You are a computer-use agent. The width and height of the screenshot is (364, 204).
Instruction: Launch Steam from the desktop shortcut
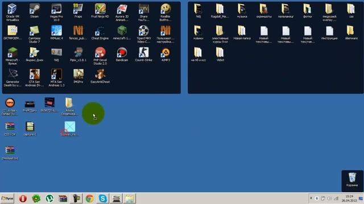click(x=34, y=9)
